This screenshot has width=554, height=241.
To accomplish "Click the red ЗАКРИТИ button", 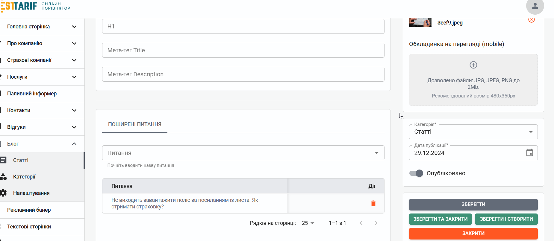I will (x=473, y=234).
